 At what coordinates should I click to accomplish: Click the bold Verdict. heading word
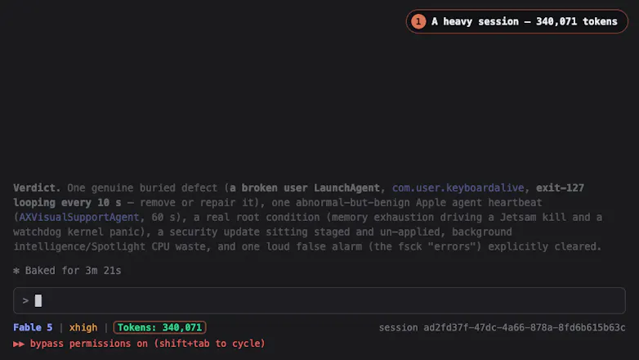pos(37,187)
